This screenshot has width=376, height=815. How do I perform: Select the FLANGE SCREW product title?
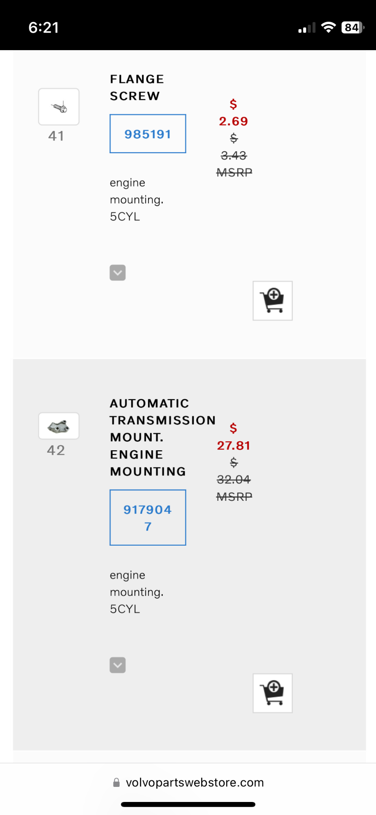click(x=137, y=88)
